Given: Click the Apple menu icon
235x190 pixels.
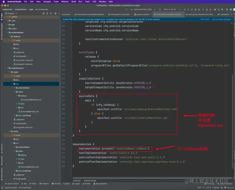Looking at the screenshot, I should pos(3,2).
